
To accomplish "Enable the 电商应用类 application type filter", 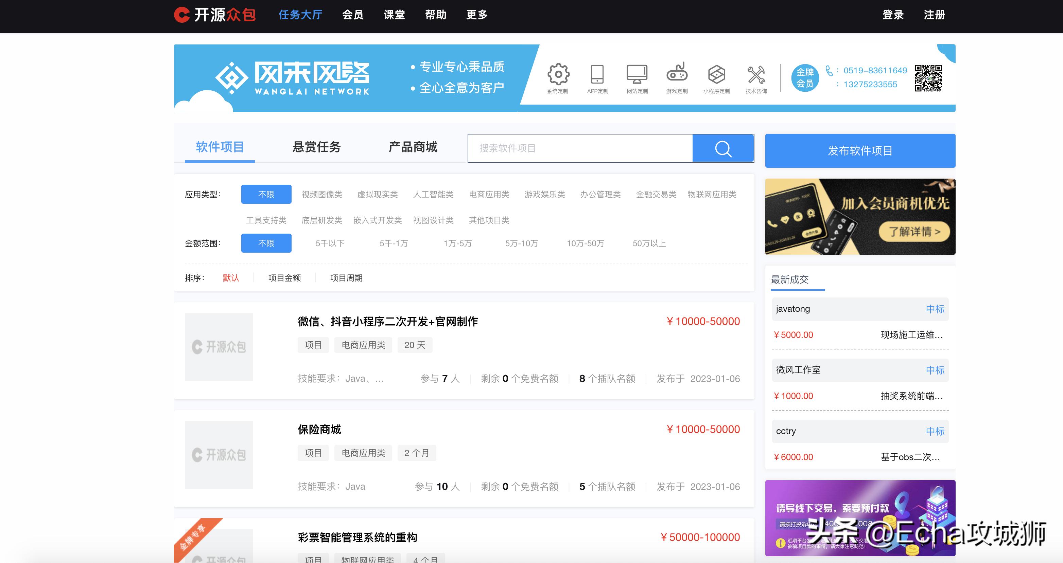I will [489, 194].
